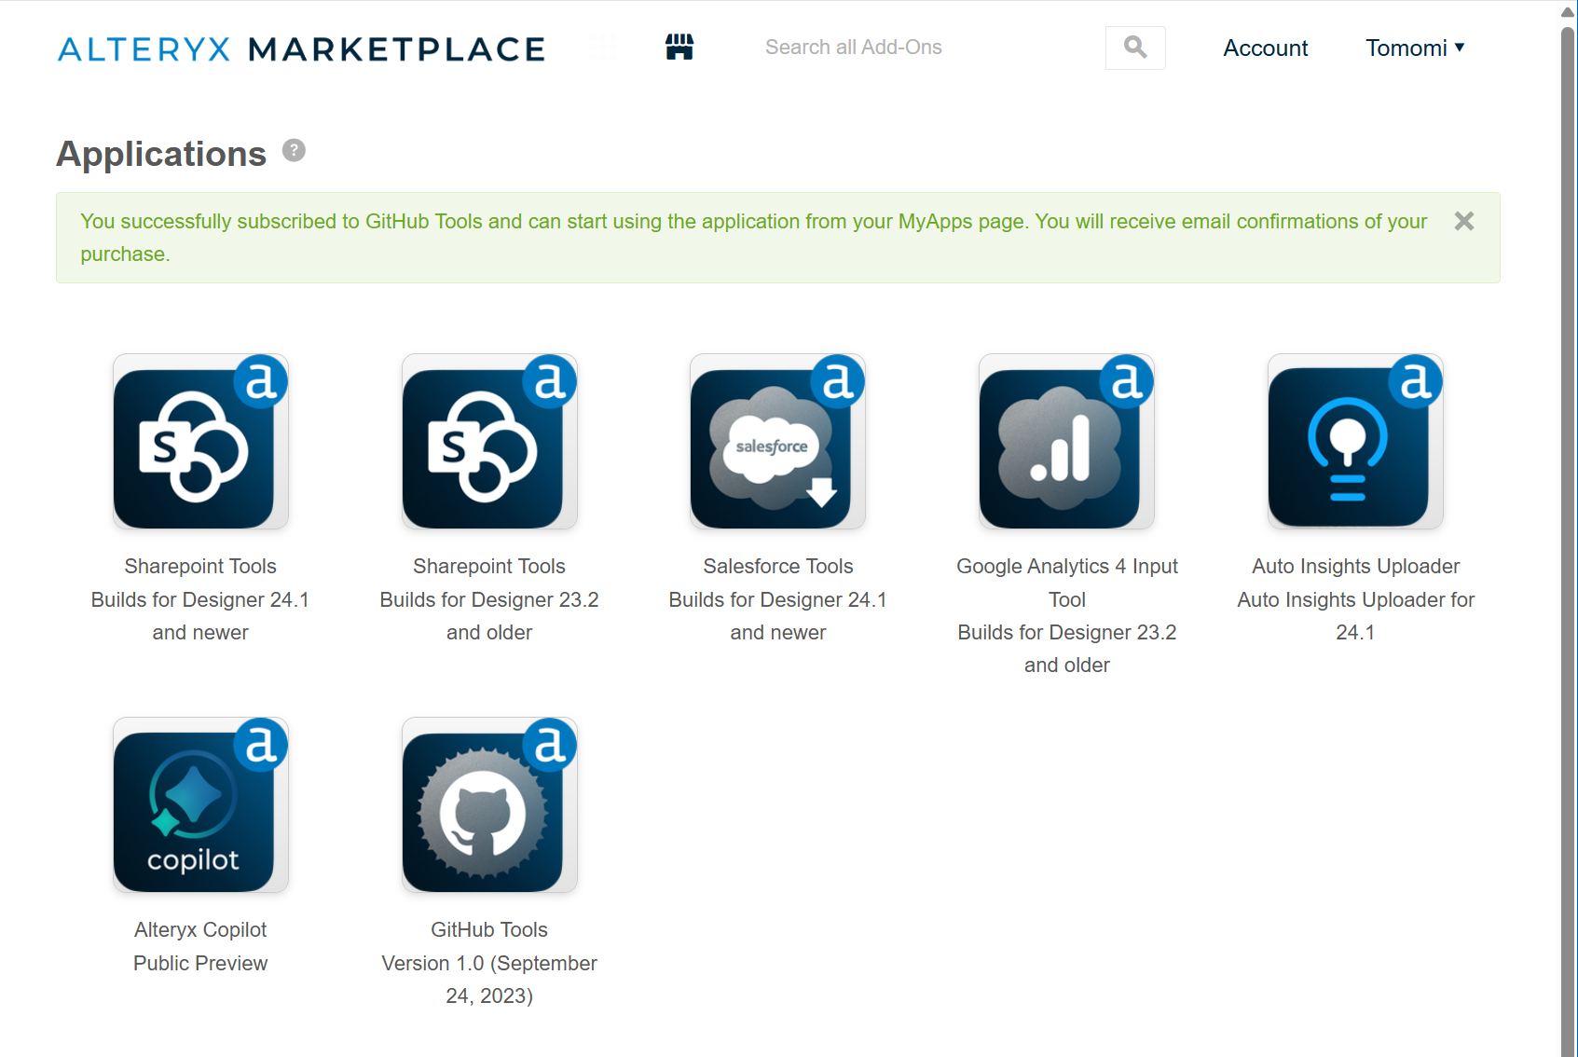Click the Salesforce Tools title link
The height and width of the screenshot is (1057, 1578).
pos(777,566)
